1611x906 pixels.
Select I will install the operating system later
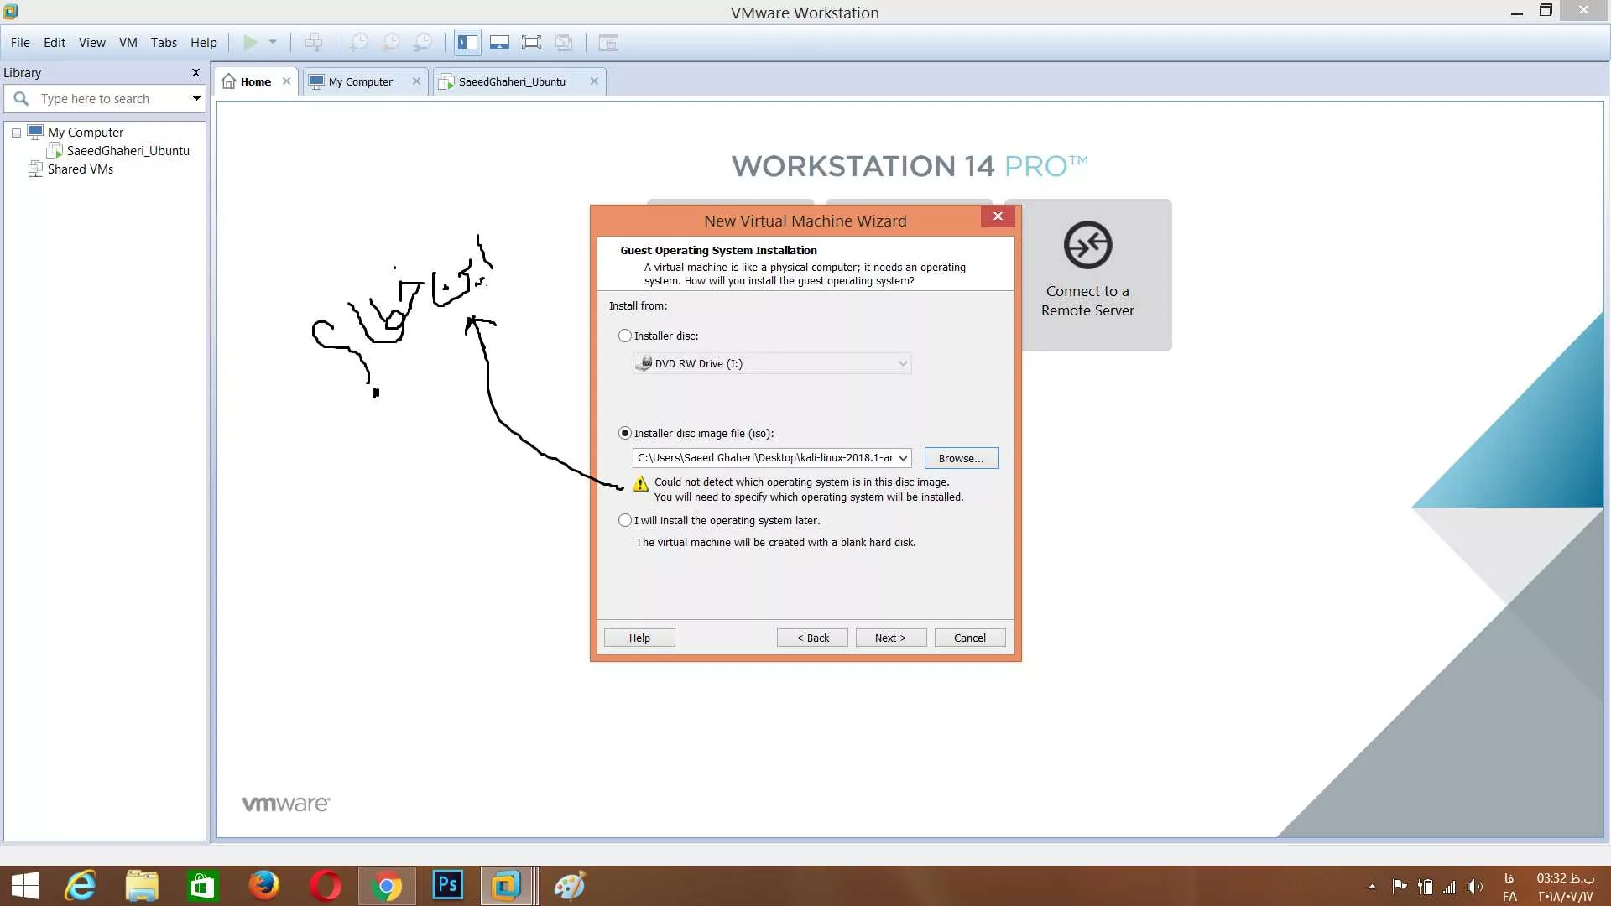[625, 520]
